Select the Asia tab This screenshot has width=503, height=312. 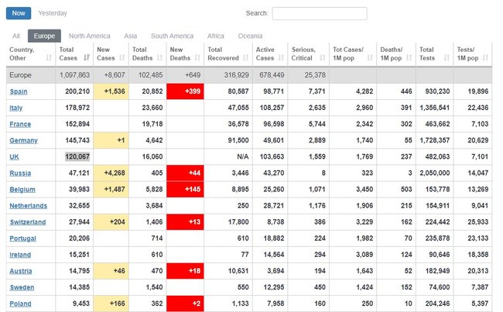pyautogui.click(x=131, y=36)
